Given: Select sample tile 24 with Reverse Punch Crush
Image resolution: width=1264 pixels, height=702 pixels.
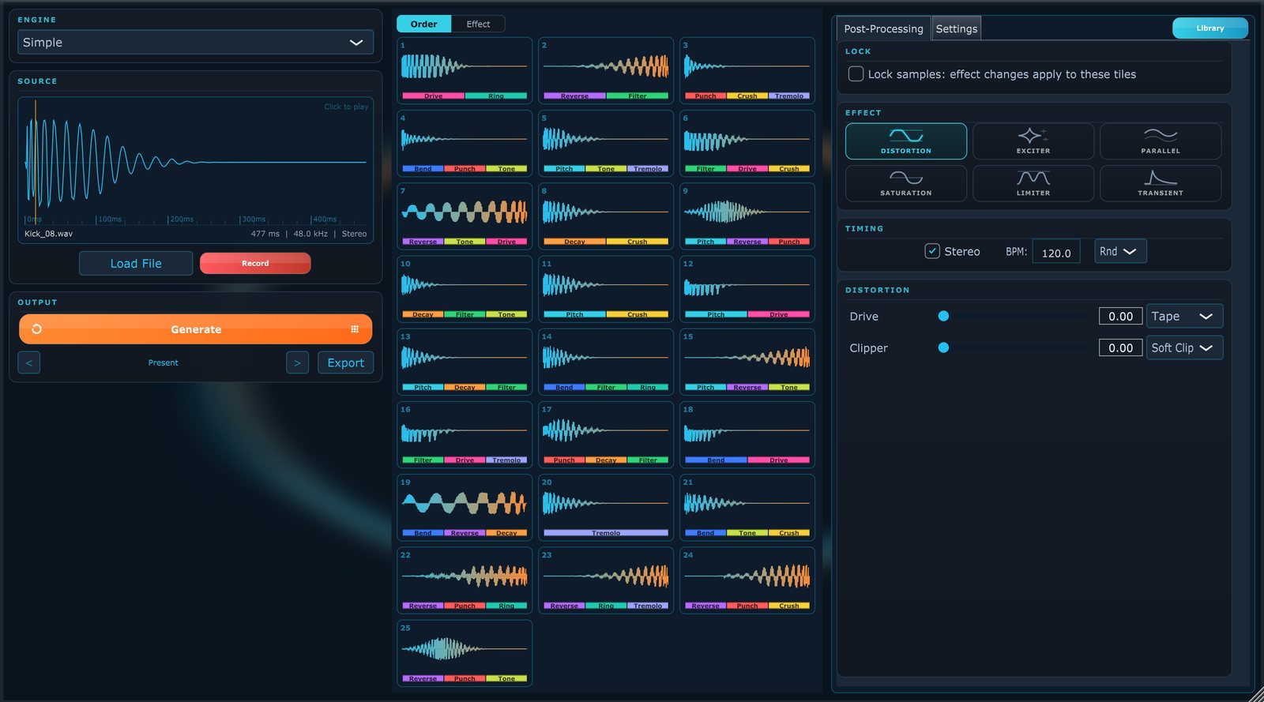Looking at the screenshot, I should [747, 580].
